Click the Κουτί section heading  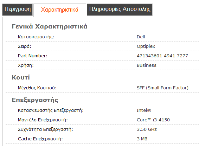click(x=21, y=77)
